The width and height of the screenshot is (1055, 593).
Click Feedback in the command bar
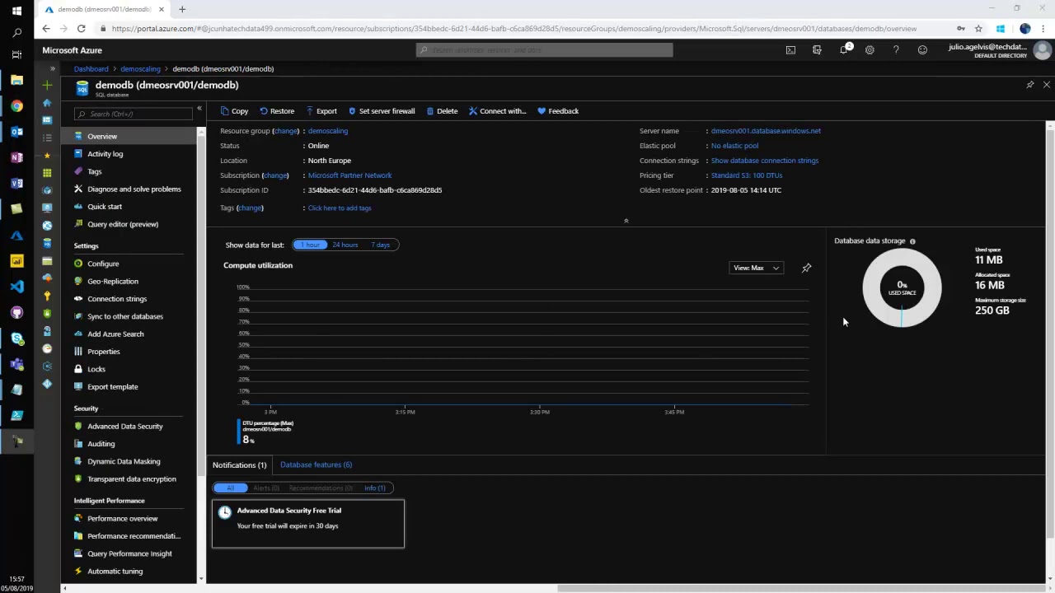coord(558,111)
